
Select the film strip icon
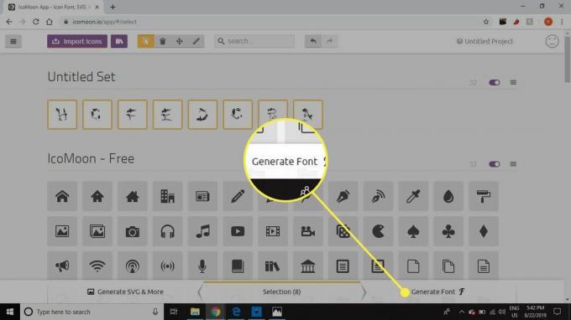tap(273, 231)
